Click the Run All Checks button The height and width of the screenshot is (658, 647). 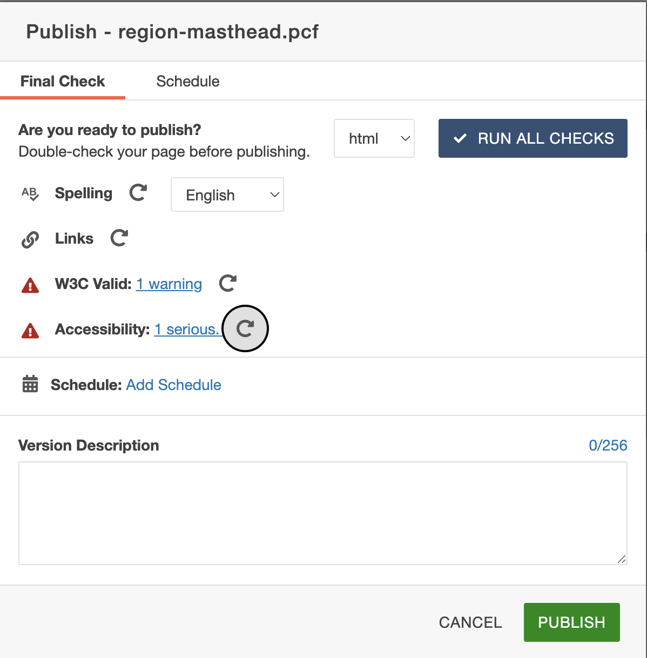tap(533, 138)
